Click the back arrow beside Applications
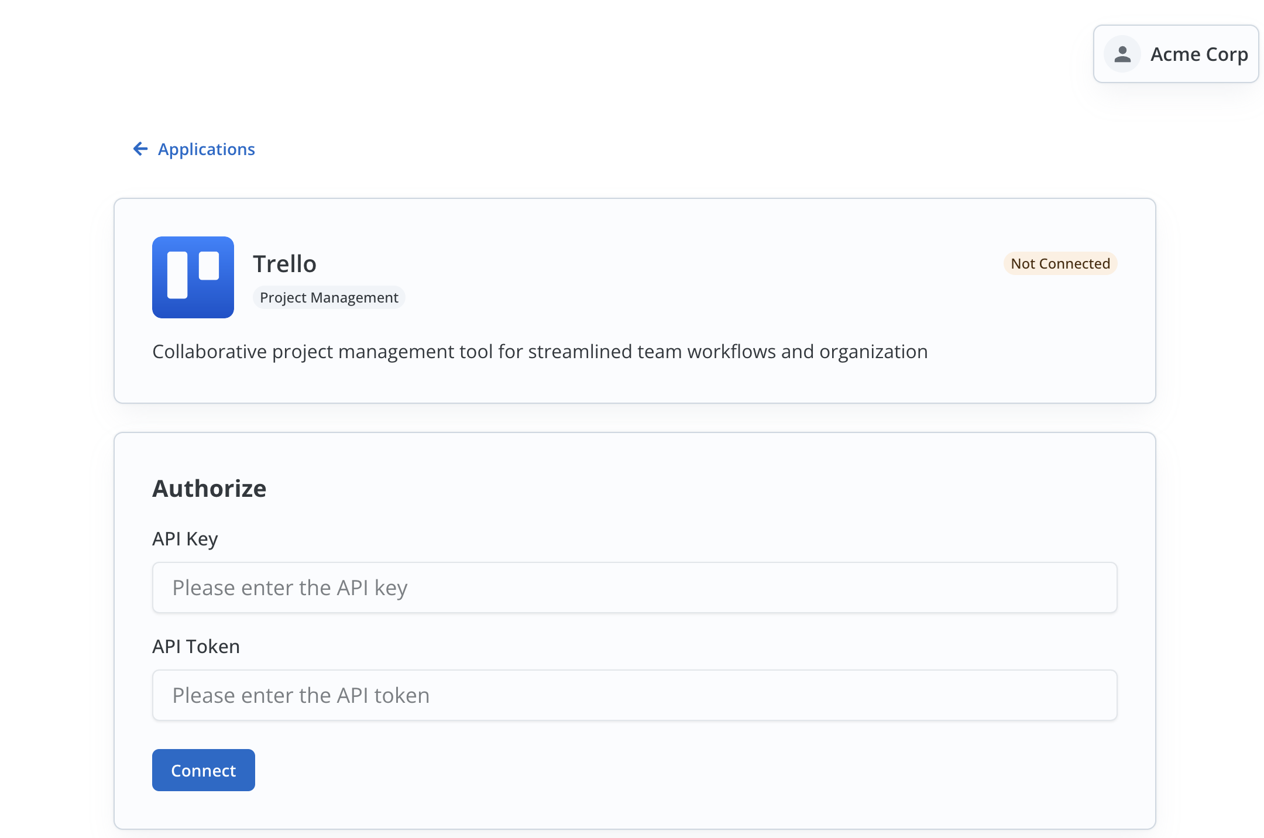Image resolution: width=1264 pixels, height=838 pixels. 139,149
